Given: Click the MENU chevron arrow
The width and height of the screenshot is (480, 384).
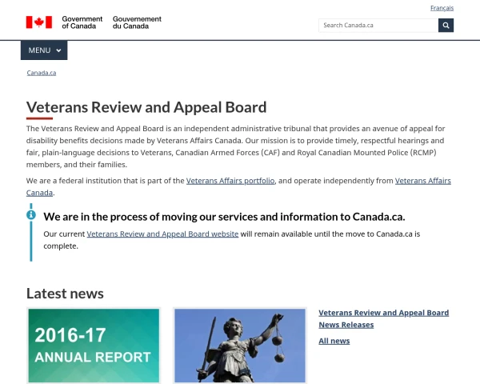Looking at the screenshot, I should pos(58,50).
